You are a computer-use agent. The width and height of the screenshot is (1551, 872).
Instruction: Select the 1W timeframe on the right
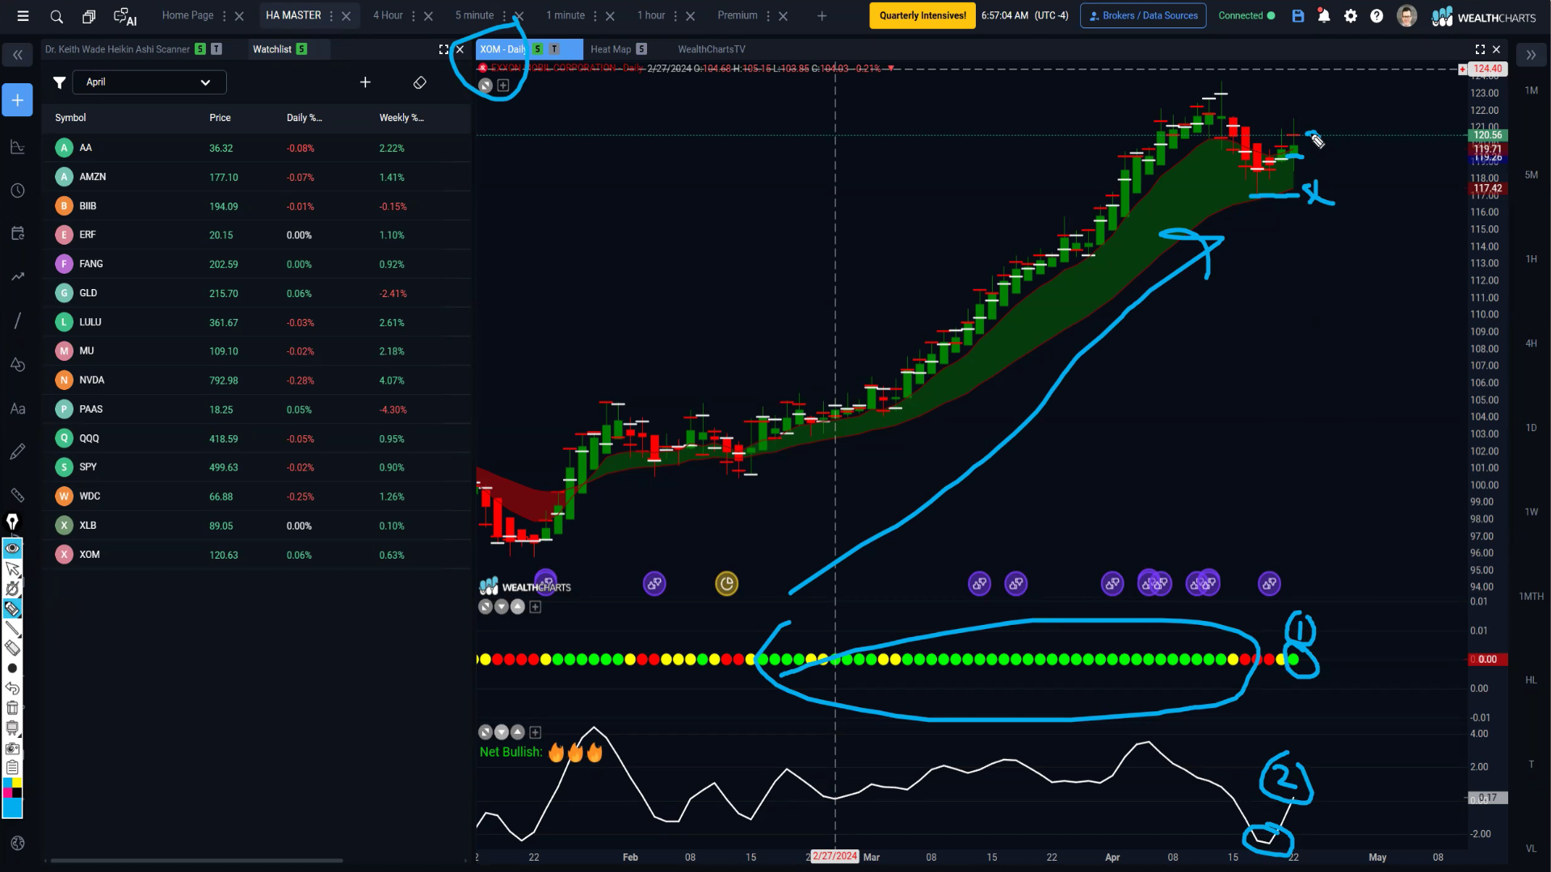click(1531, 513)
